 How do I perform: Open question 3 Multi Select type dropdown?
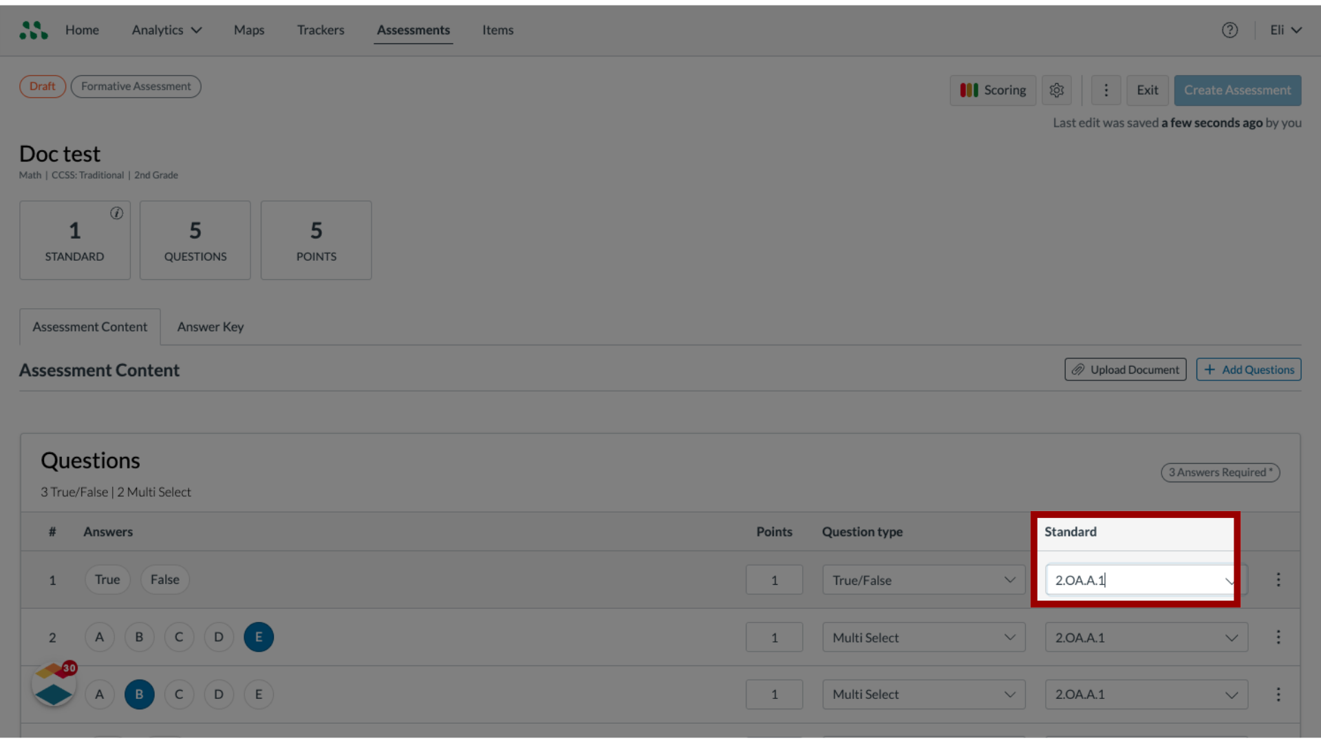pos(924,695)
